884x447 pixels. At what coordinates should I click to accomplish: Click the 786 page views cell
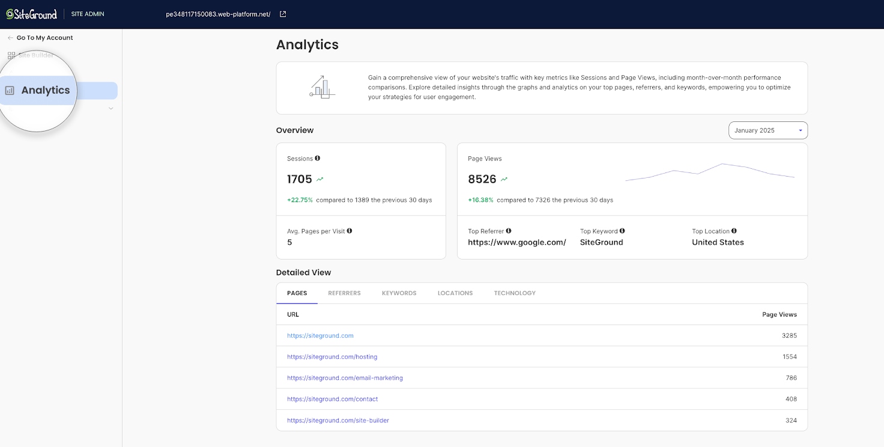click(792, 378)
